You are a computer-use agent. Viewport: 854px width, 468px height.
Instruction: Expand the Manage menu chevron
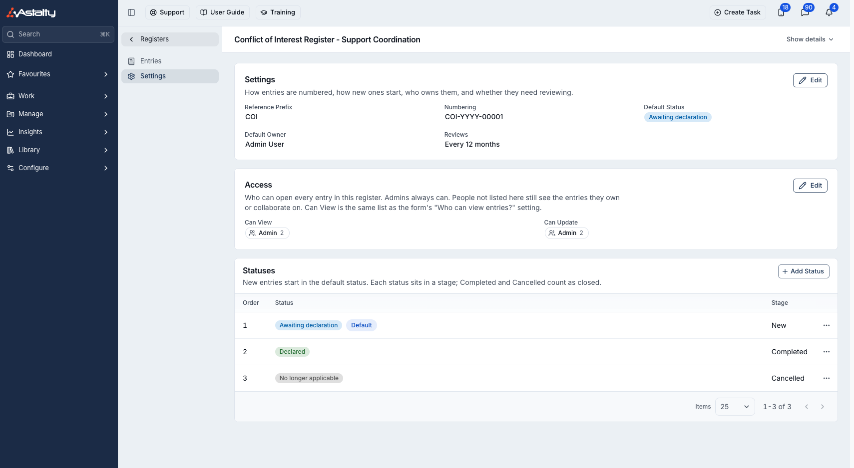(x=106, y=114)
